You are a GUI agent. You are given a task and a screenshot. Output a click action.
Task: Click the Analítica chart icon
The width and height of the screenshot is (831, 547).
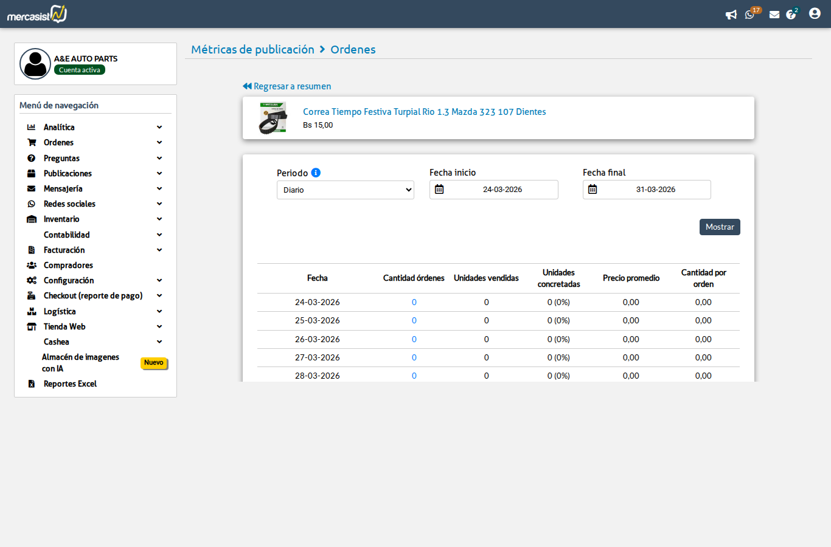click(32, 127)
